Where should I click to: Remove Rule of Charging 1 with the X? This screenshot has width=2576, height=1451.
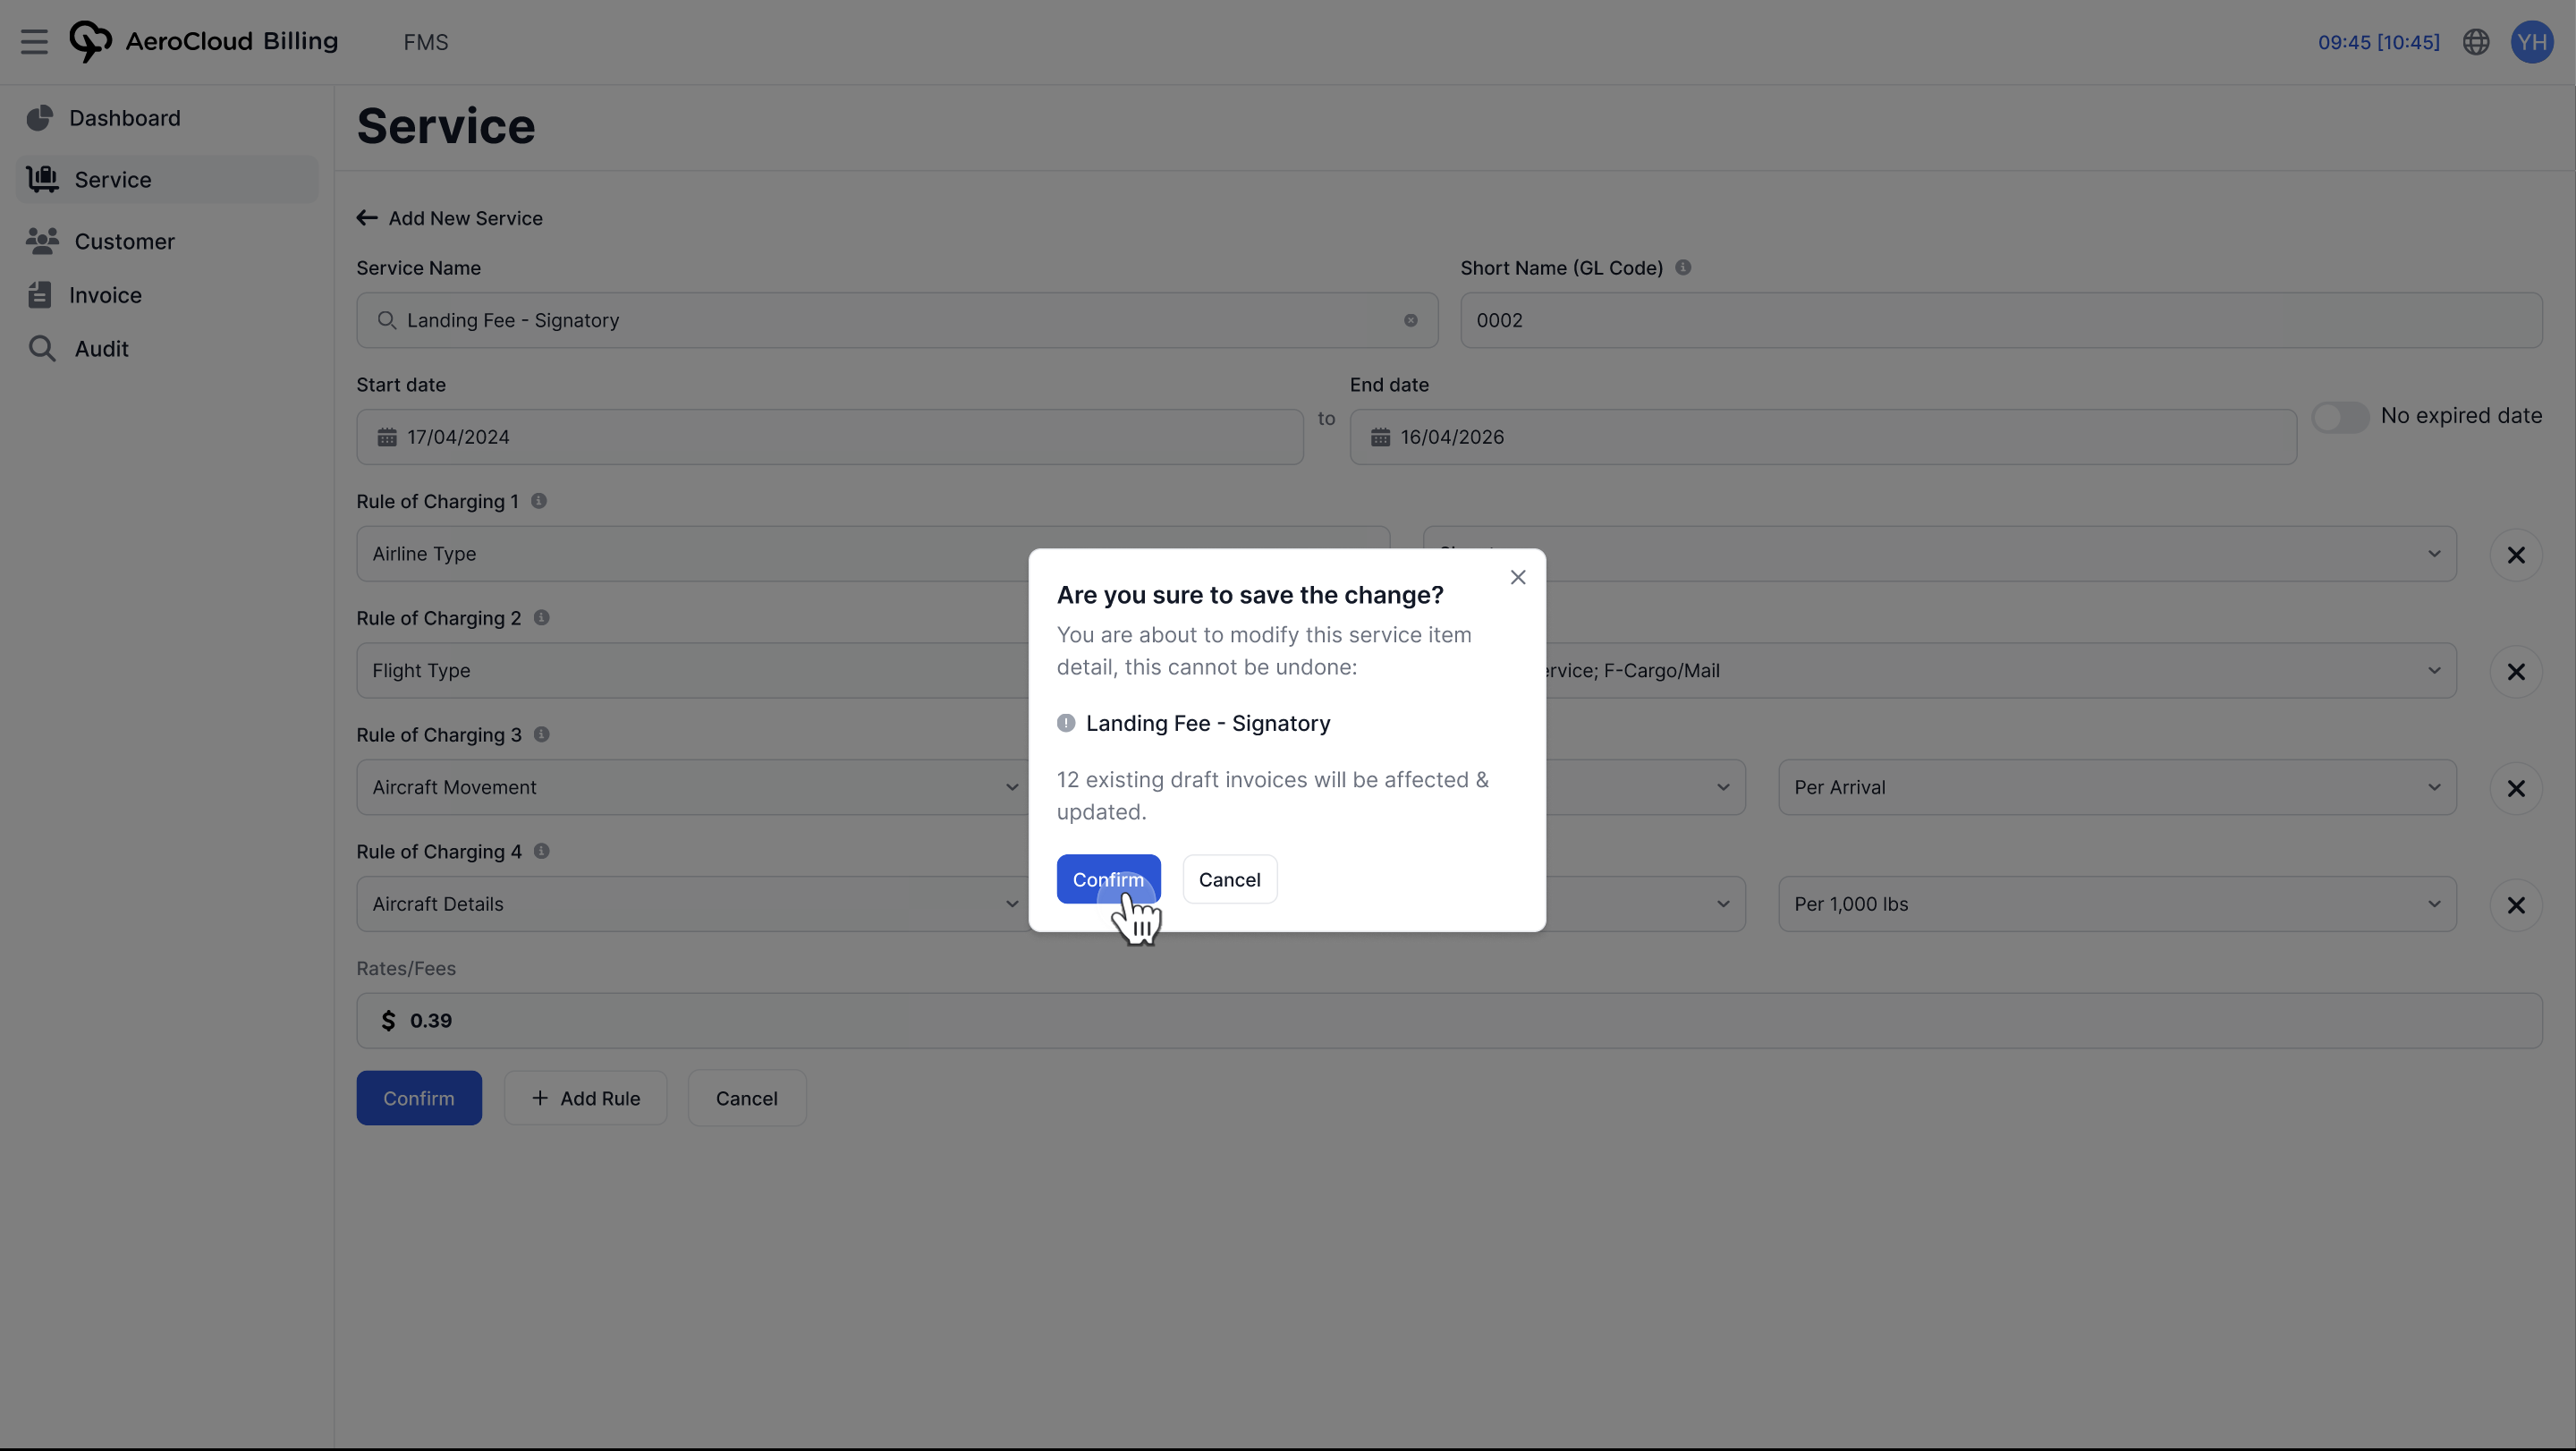pos(2517,554)
